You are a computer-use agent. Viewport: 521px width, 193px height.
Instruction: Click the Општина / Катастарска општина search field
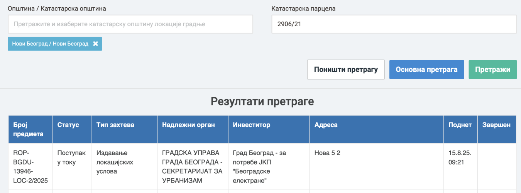tap(130, 24)
